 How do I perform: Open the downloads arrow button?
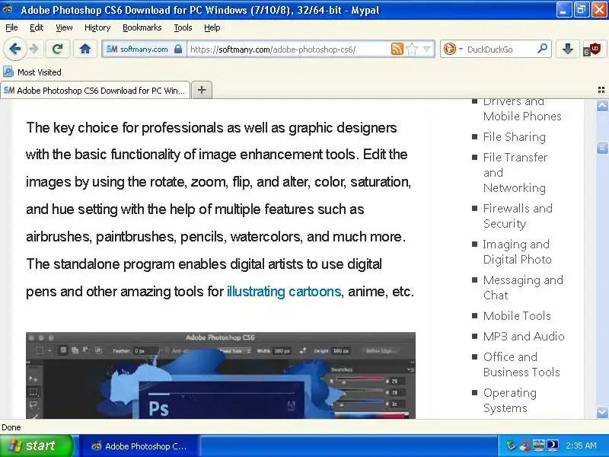click(x=567, y=49)
